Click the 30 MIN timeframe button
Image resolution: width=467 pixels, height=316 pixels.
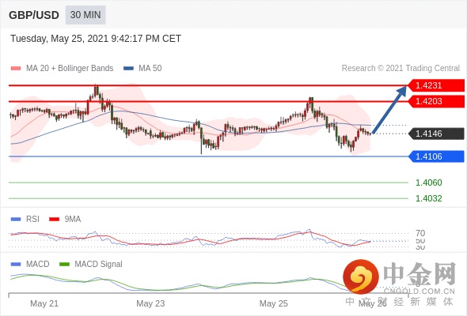click(x=85, y=15)
